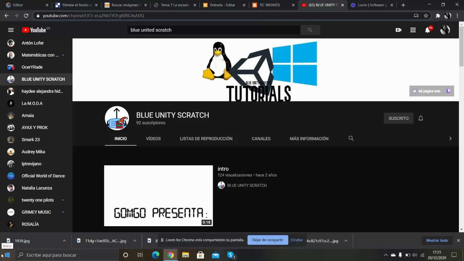
Task: Open the 'intro' video title
Action: coord(223,169)
